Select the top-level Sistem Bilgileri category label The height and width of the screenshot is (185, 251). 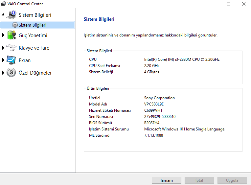tap(35, 15)
